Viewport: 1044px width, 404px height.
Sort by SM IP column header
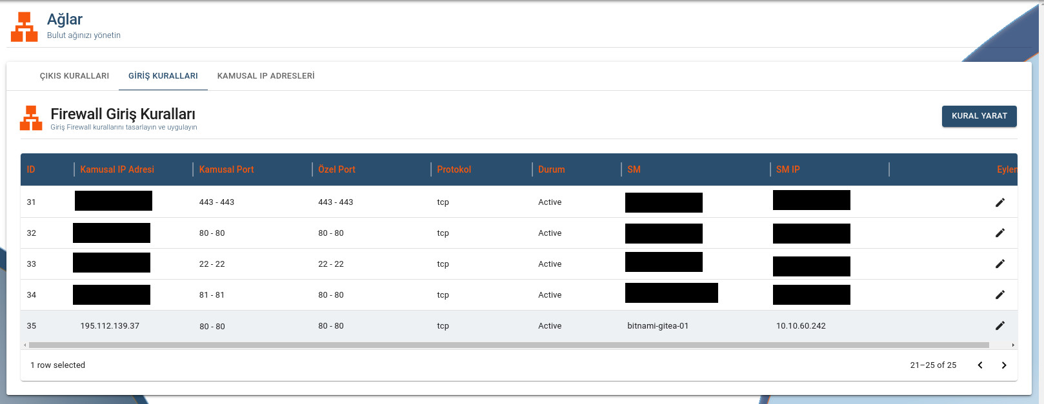point(788,169)
